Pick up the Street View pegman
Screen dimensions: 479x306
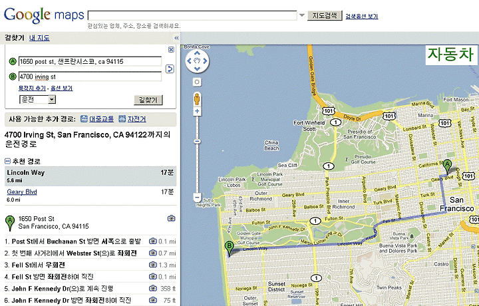click(197, 99)
